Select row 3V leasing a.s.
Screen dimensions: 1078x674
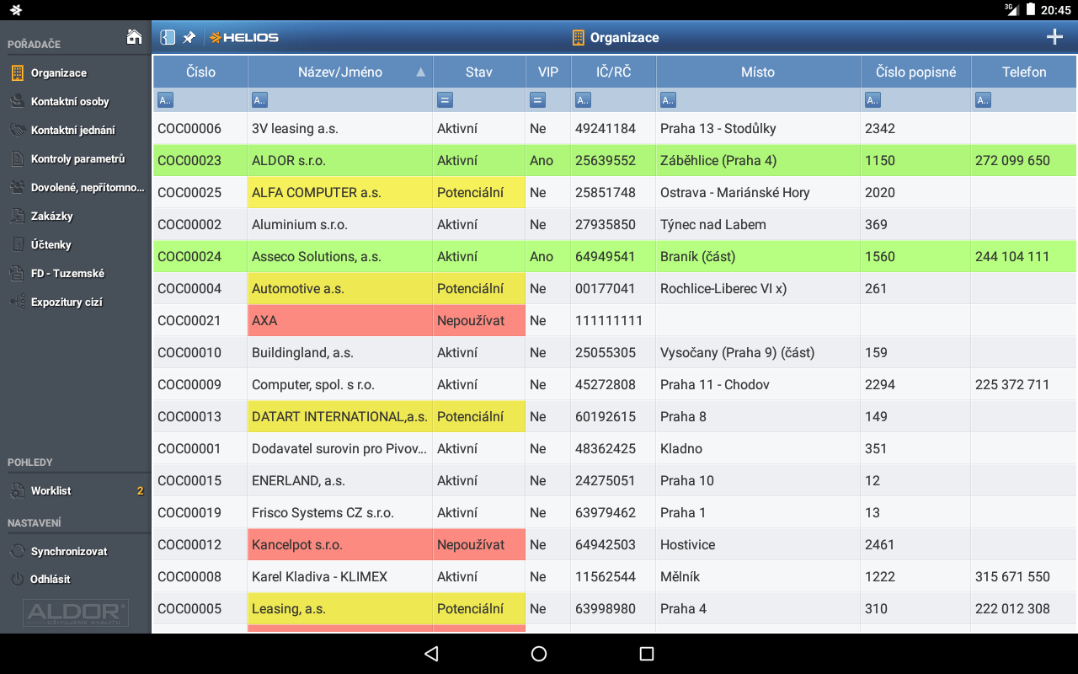[615, 129]
